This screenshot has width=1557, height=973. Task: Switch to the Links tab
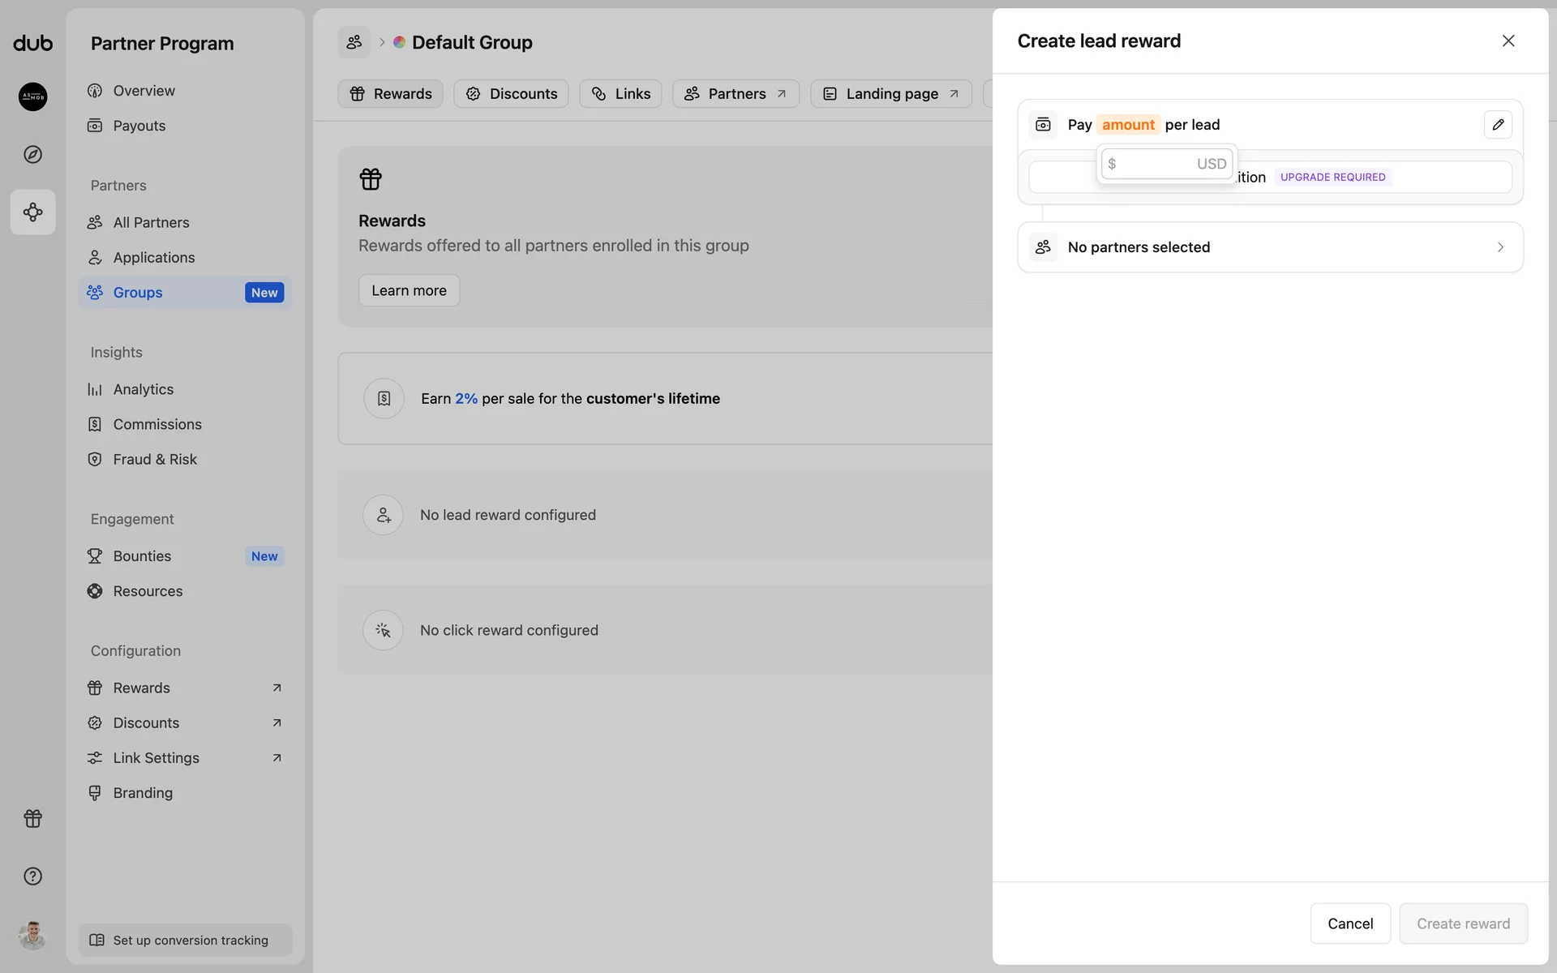tap(620, 94)
